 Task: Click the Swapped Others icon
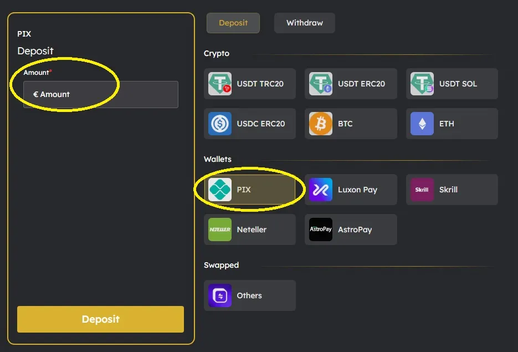(x=219, y=295)
